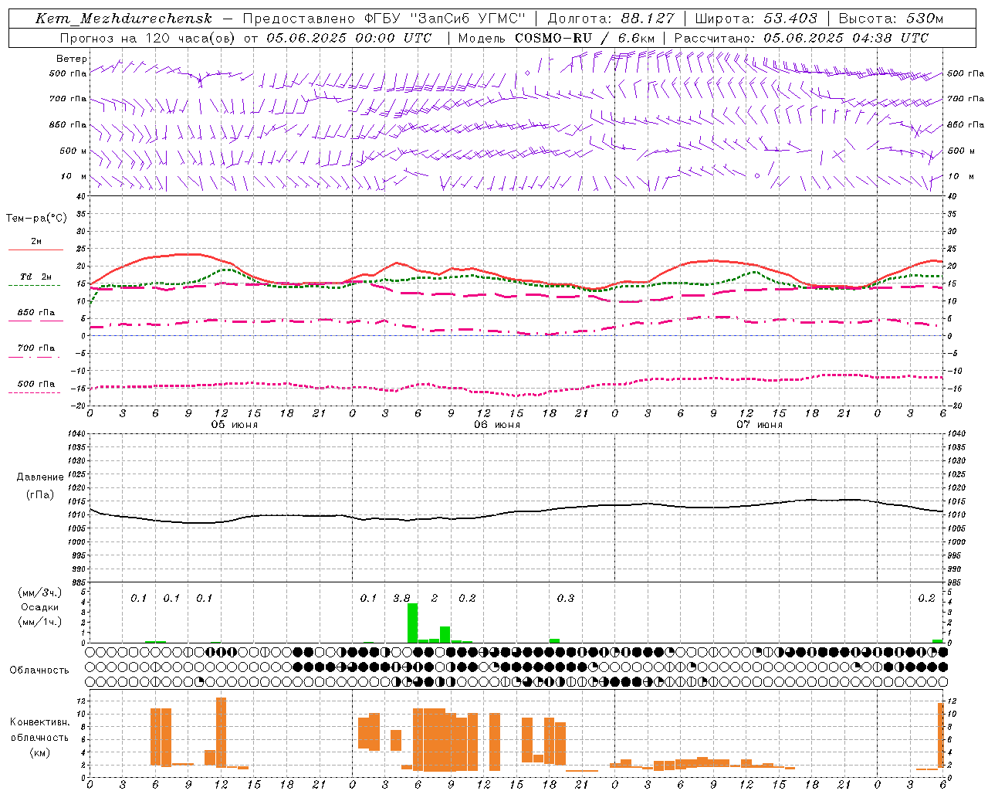The image size is (988, 791).
Task: Click the 'Предоставлено ФГБУ "ЗапСиб УГМС"' provider text
Action: point(384,19)
